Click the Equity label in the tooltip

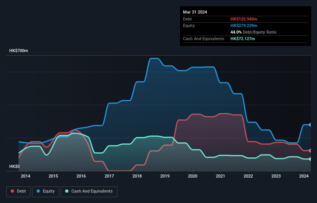[x=189, y=25]
